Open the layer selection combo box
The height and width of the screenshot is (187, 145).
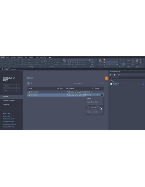click(77, 60)
